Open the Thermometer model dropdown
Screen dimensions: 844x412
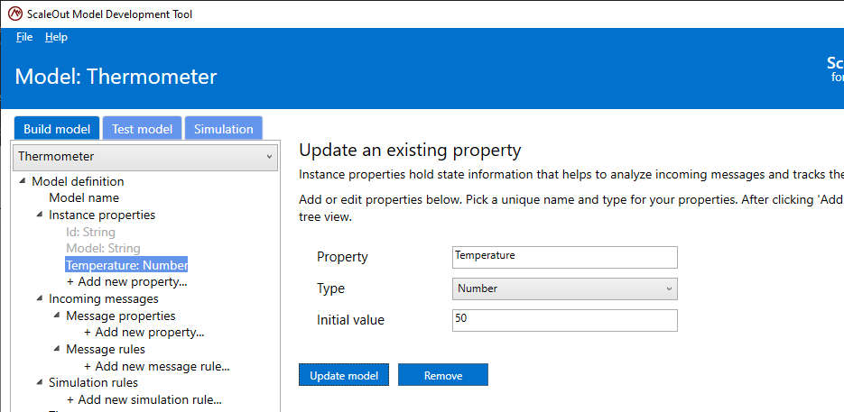[145, 157]
